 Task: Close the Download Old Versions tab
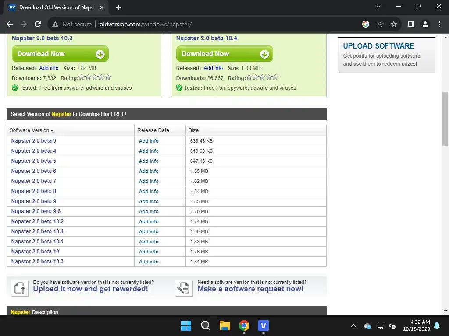coord(102,7)
